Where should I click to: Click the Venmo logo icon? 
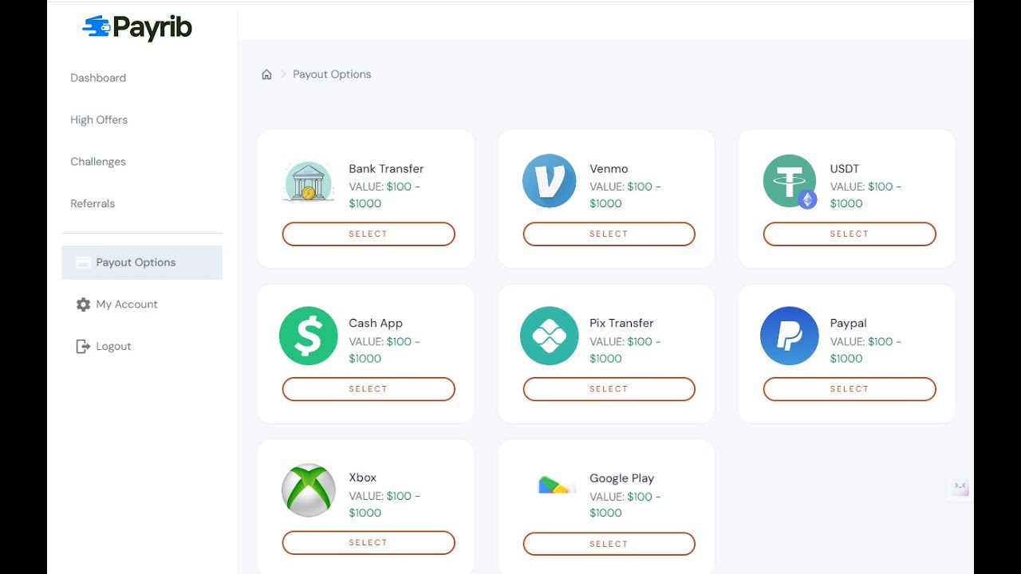(549, 181)
